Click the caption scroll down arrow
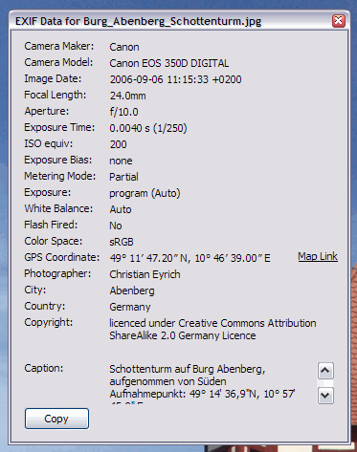The width and height of the screenshot is (357, 452). (x=325, y=396)
